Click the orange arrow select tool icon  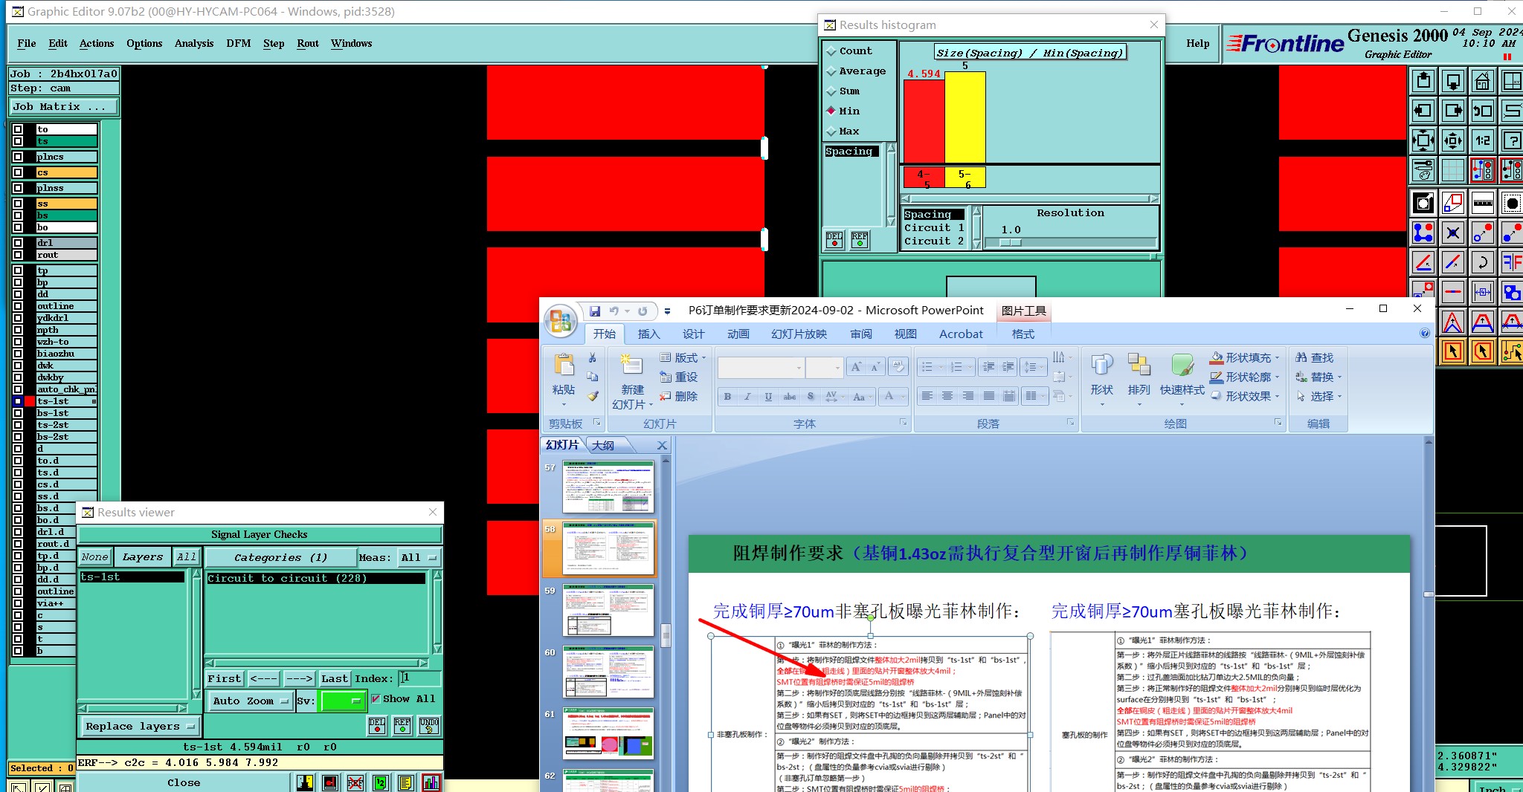point(1452,351)
